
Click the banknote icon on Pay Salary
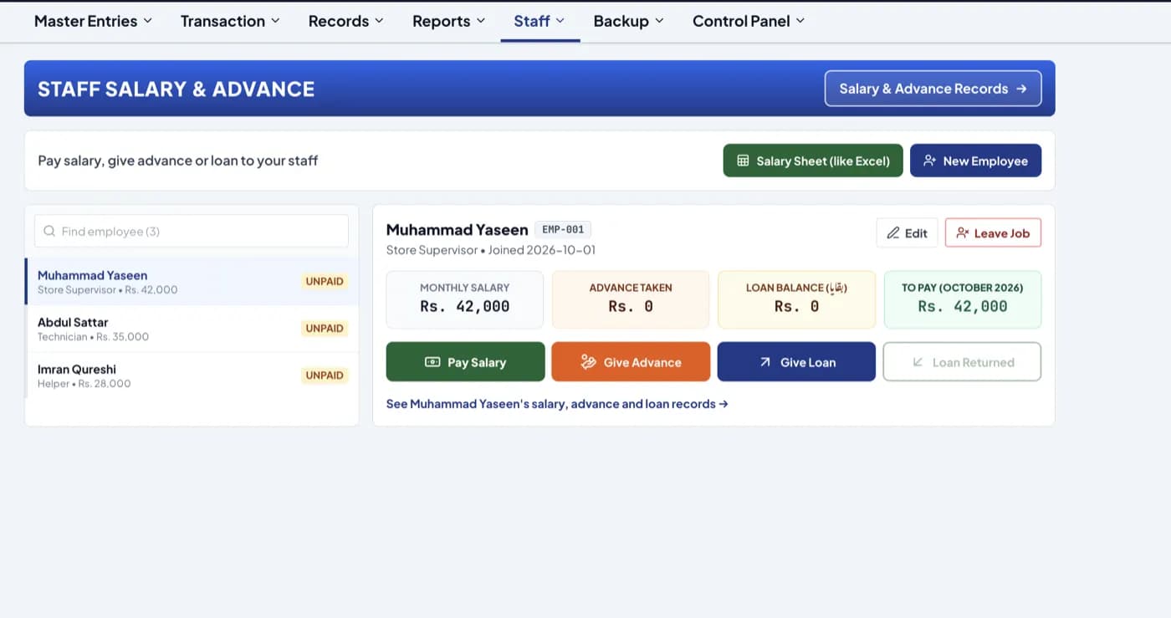pos(432,362)
